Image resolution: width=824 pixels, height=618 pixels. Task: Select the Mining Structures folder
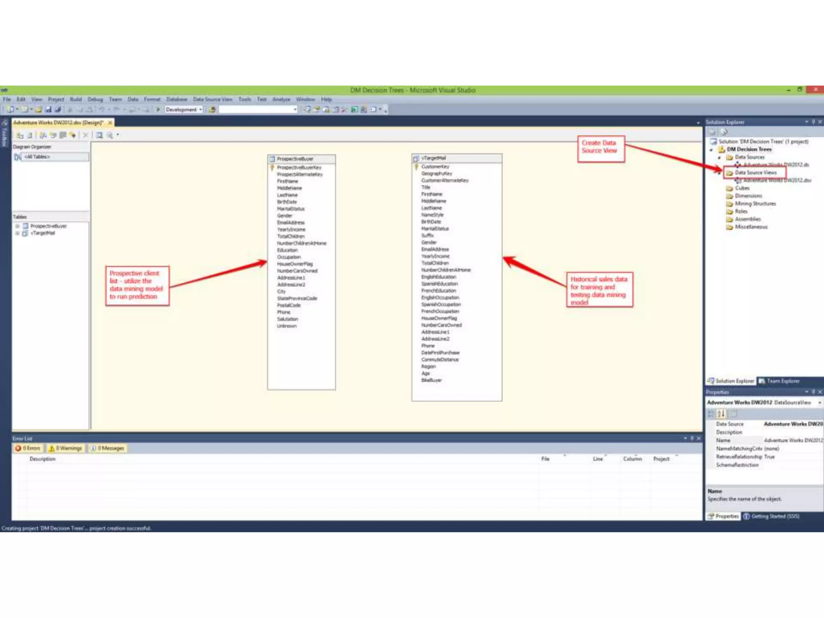755,204
